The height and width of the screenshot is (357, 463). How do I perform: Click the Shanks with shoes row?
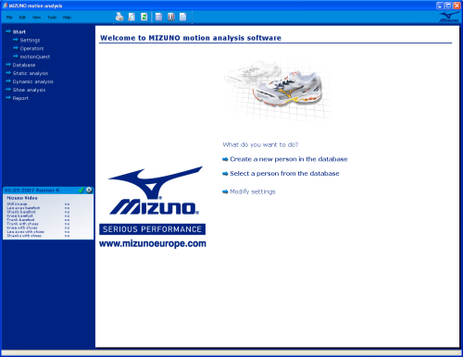[38, 236]
